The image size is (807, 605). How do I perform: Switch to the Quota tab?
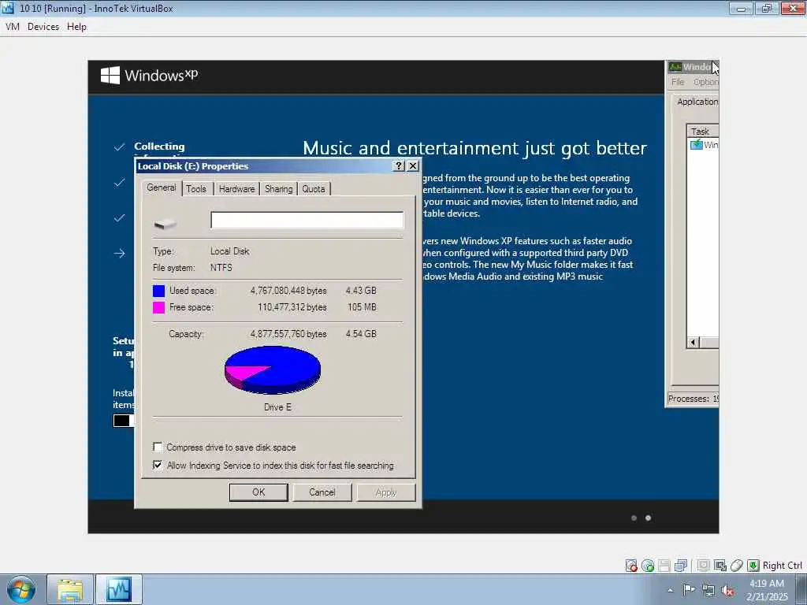pyautogui.click(x=314, y=189)
